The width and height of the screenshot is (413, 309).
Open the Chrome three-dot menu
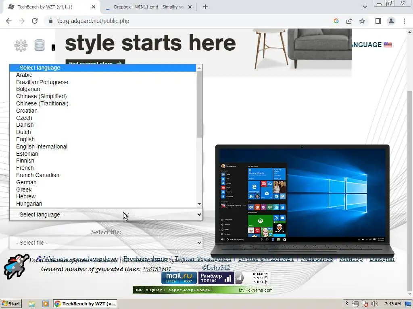click(404, 21)
